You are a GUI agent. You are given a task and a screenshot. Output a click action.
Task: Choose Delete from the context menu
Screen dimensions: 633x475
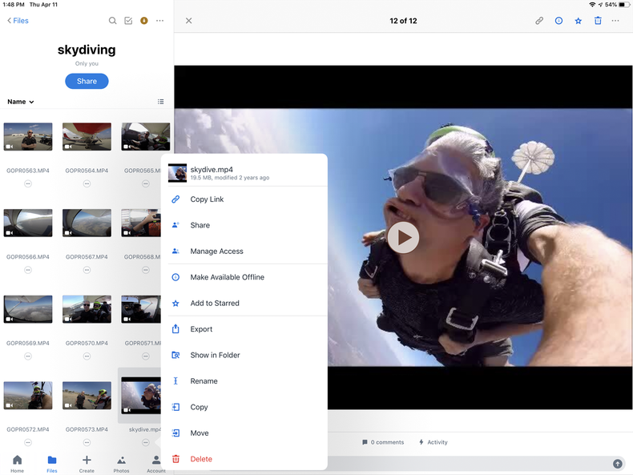[201, 459]
